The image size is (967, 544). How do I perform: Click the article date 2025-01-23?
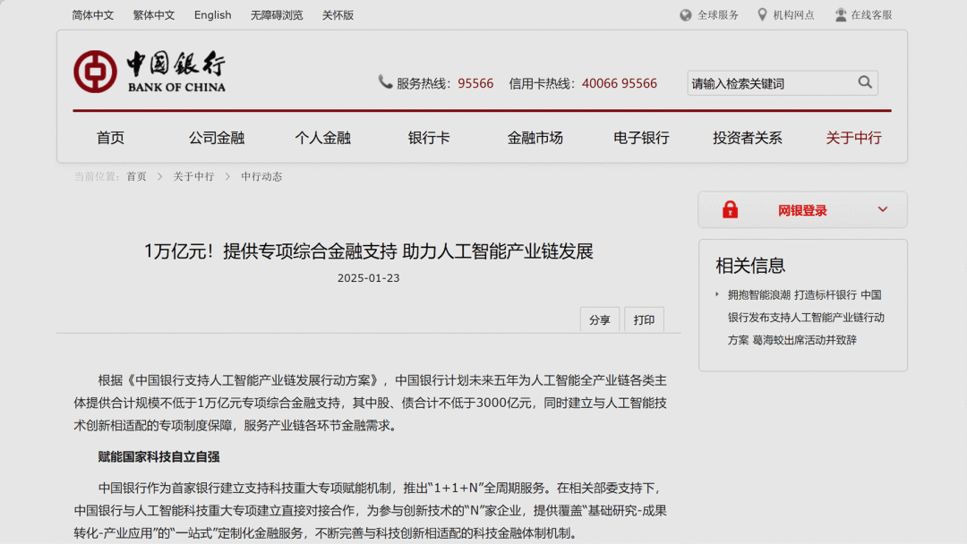click(x=368, y=278)
